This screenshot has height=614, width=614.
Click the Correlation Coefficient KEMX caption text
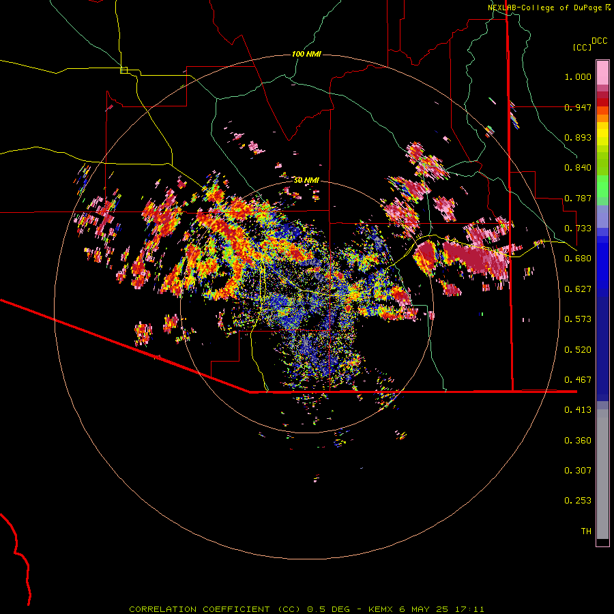tap(306, 609)
